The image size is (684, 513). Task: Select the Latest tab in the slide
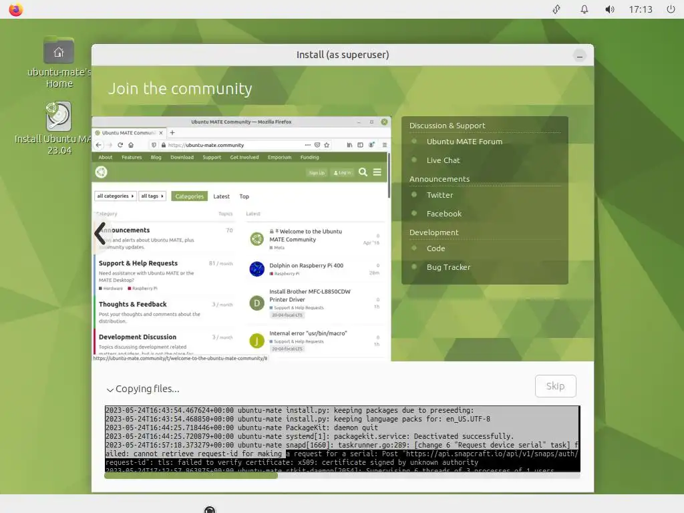click(x=221, y=196)
